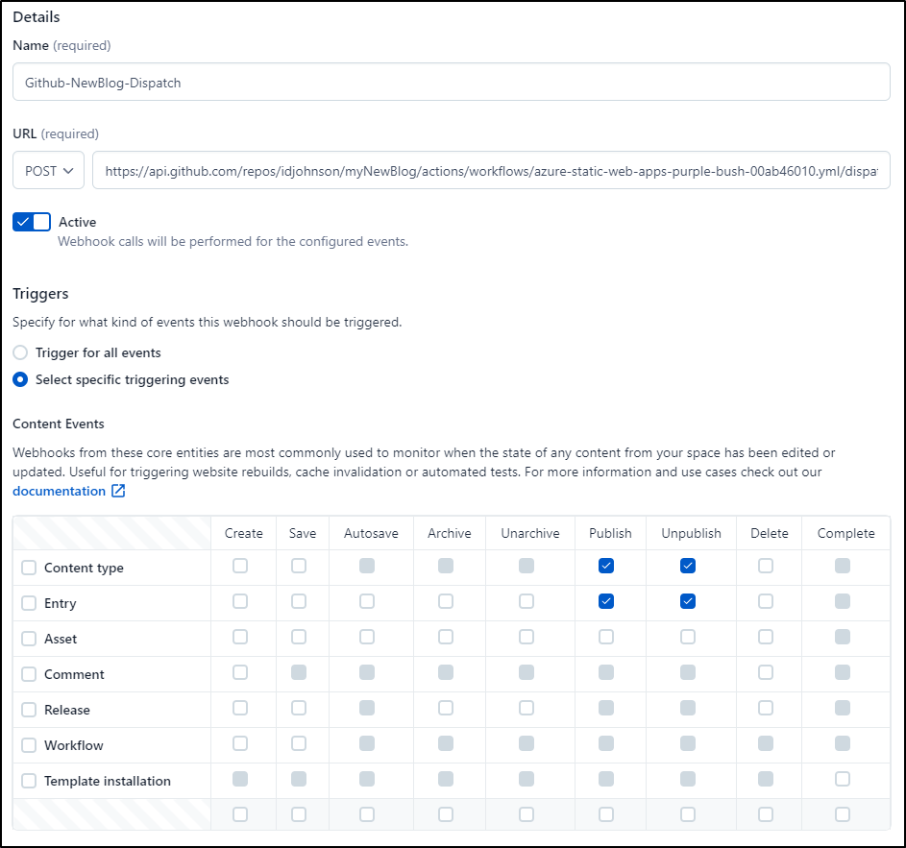The image size is (906, 848).
Task: Click the Unpublish column header text
Action: (x=691, y=533)
